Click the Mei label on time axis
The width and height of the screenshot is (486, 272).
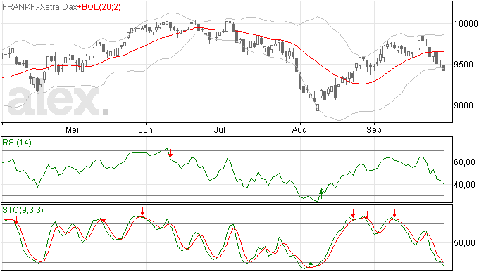click(x=72, y=130)
